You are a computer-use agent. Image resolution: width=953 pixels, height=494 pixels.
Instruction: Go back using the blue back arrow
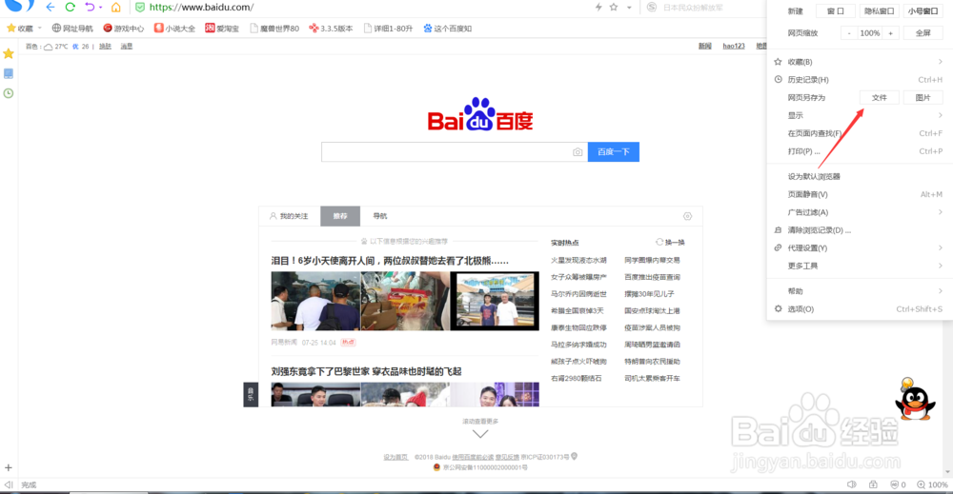pyautogui.click(x=51, y=8)
